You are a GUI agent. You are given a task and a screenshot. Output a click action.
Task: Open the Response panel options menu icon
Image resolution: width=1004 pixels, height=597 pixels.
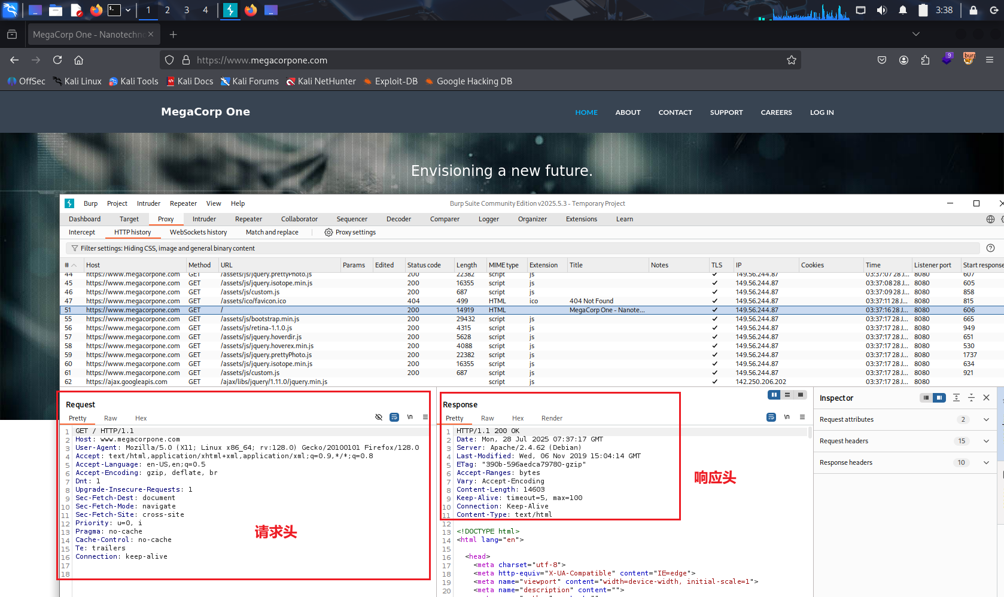click(x=802, y=417)
